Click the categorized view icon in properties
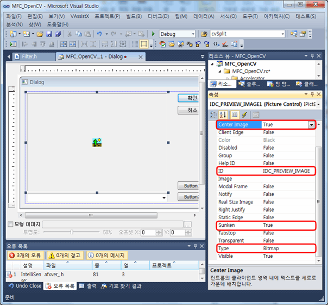 pos(213,115)
